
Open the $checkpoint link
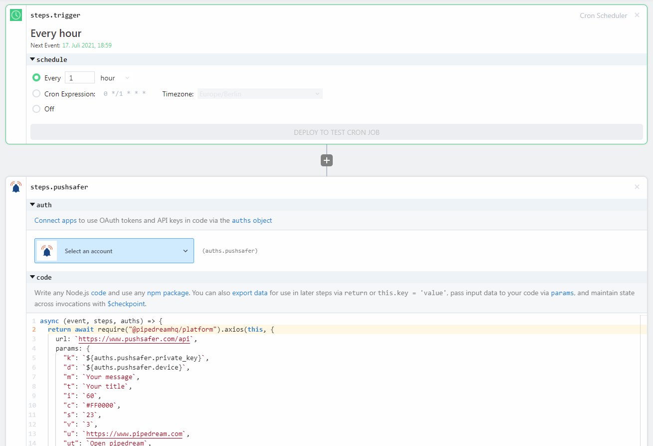click(x=126, y=304)
